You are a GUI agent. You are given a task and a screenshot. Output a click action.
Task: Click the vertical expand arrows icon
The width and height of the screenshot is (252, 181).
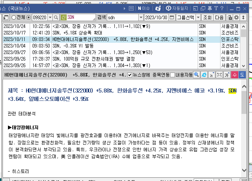tap(243, 17)
